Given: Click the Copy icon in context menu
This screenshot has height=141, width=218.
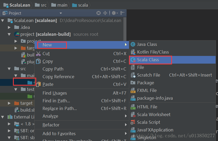Looking at the screenshot, I should coord(38,61).
